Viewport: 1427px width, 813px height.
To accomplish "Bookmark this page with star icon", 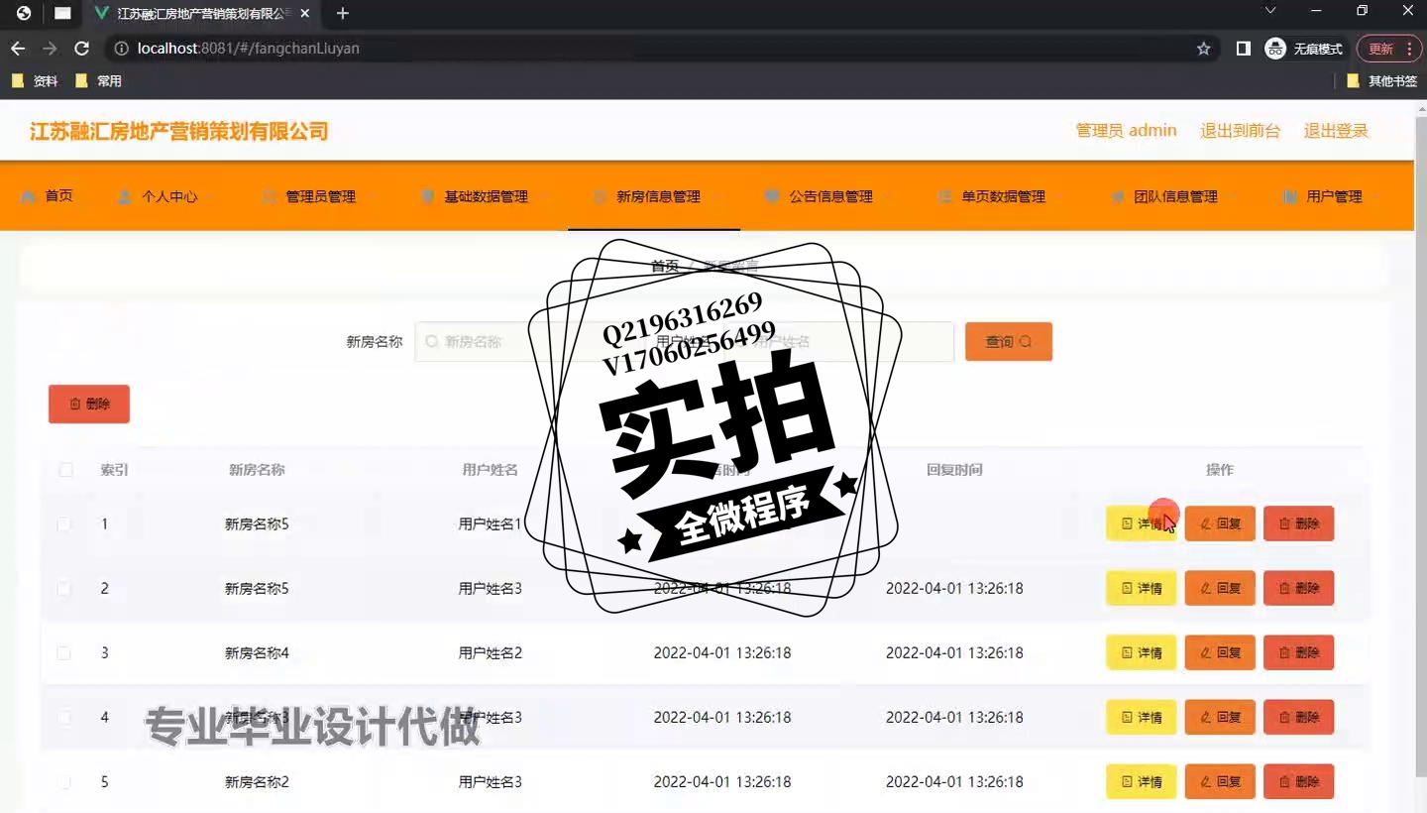I will pos(1204,49).
